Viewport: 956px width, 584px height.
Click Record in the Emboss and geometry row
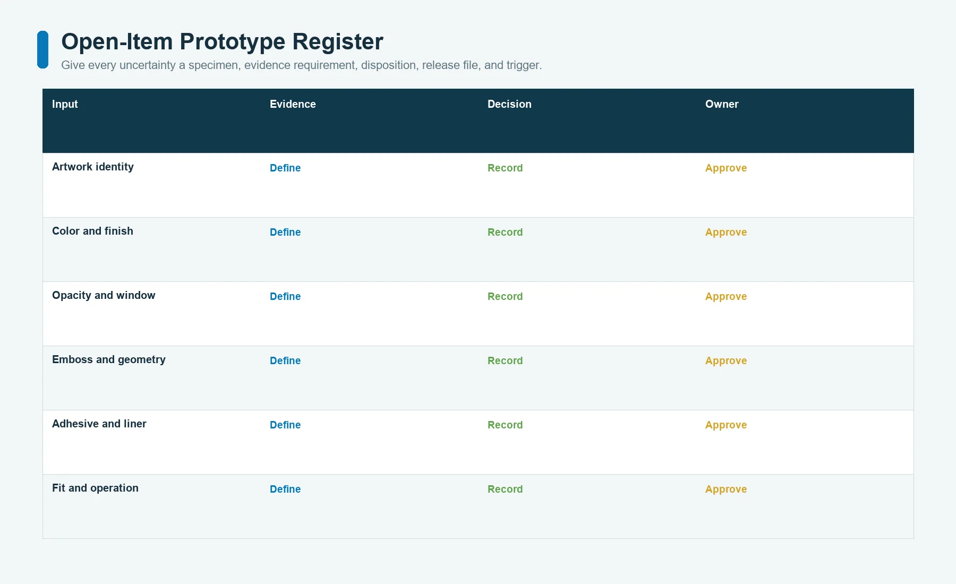505,360
